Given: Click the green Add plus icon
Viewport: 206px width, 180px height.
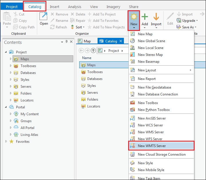Looking at the screenshot, I should 145,17.
